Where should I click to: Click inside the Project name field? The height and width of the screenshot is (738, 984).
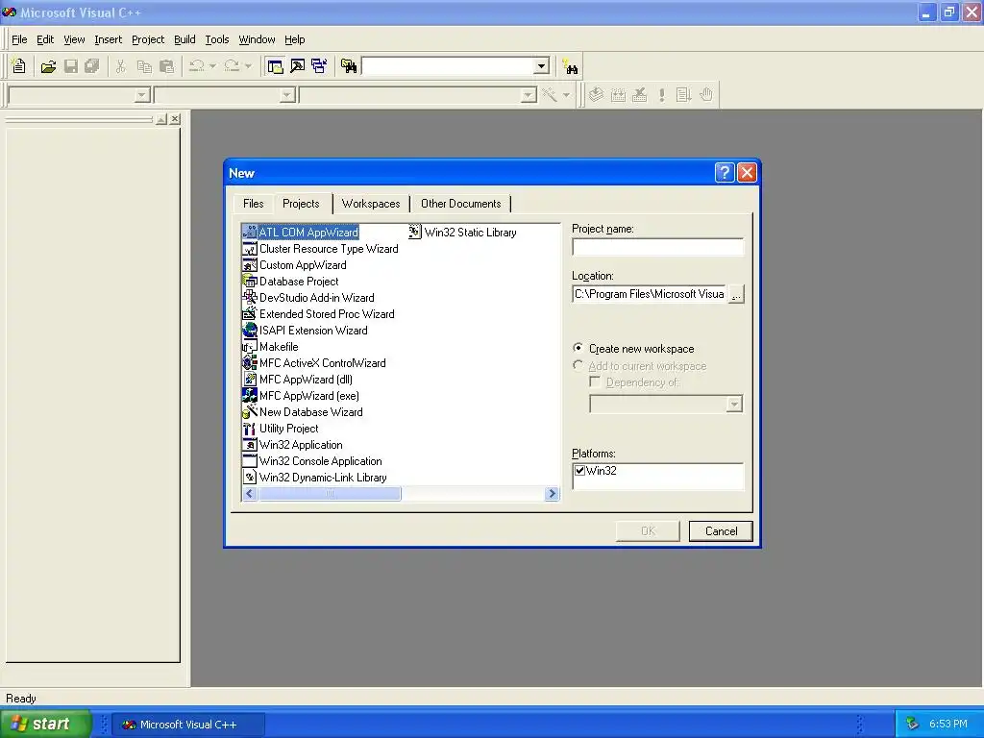point(657,247)
